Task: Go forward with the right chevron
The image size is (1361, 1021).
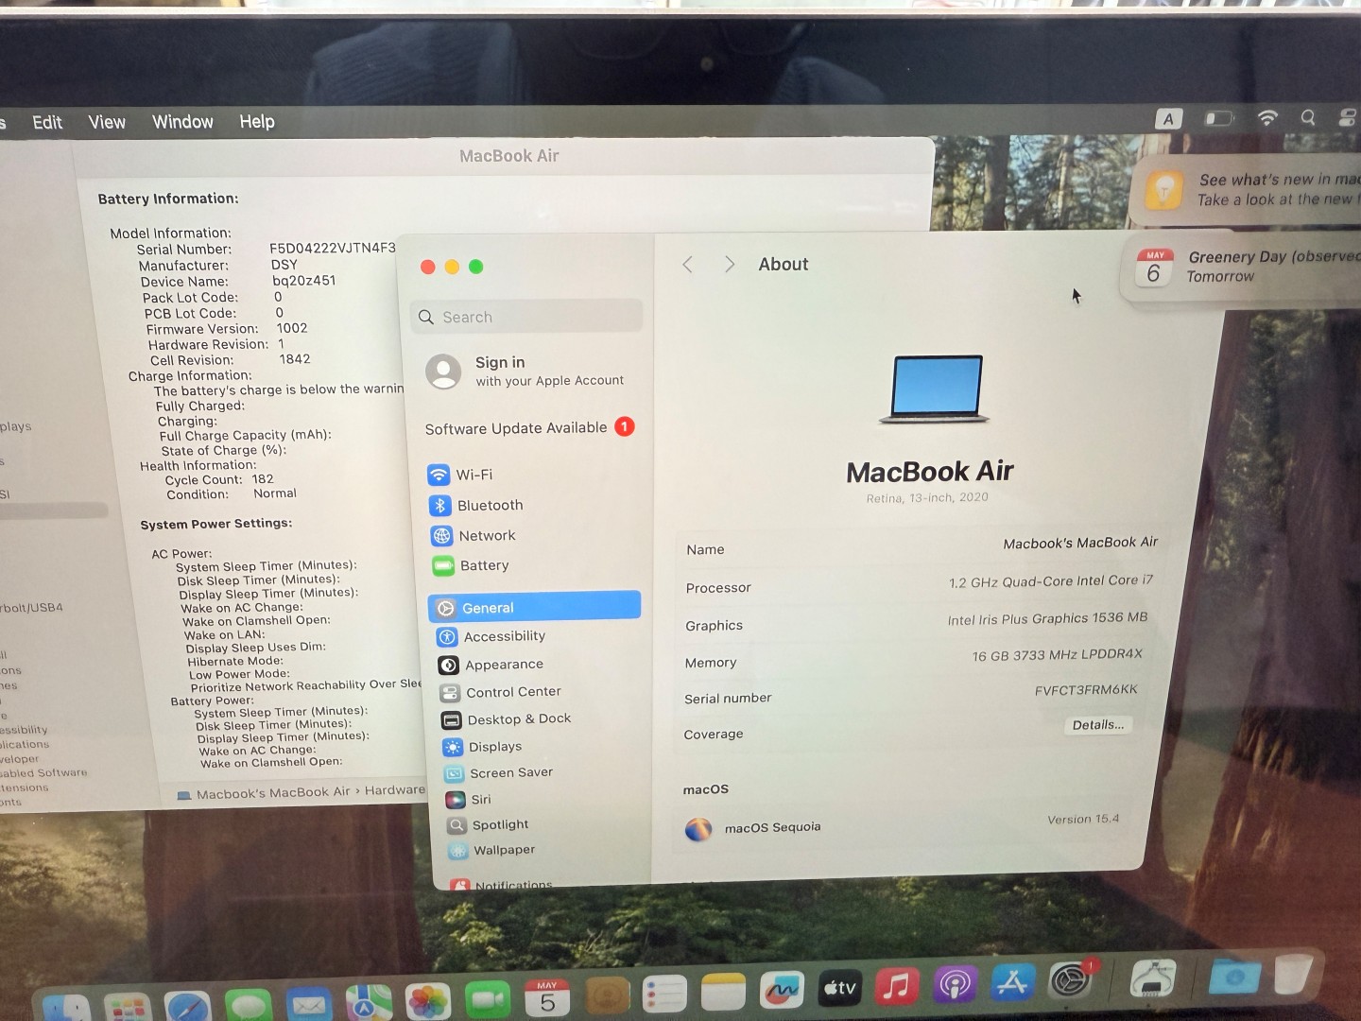Action: tap(729, 265)
